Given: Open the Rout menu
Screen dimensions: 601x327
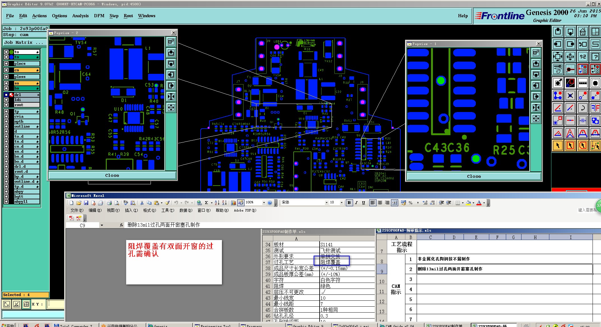Looking at the screenshot, I should click(128, 16).
